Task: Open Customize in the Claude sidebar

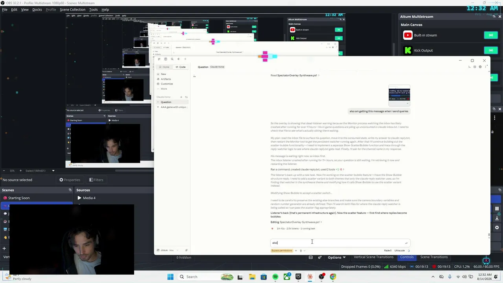Action: pos(165,84)
